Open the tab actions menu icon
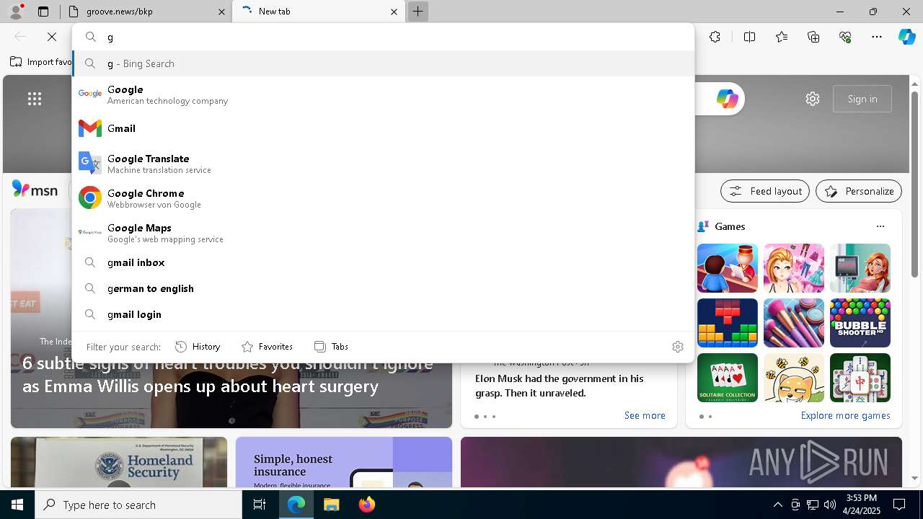The image size is (923, 519). [43, 12]
